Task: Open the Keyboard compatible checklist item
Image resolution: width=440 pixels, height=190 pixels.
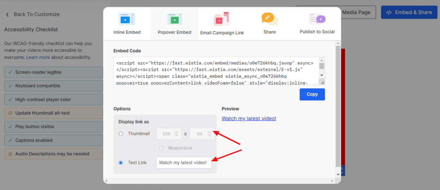Action: 54,86
